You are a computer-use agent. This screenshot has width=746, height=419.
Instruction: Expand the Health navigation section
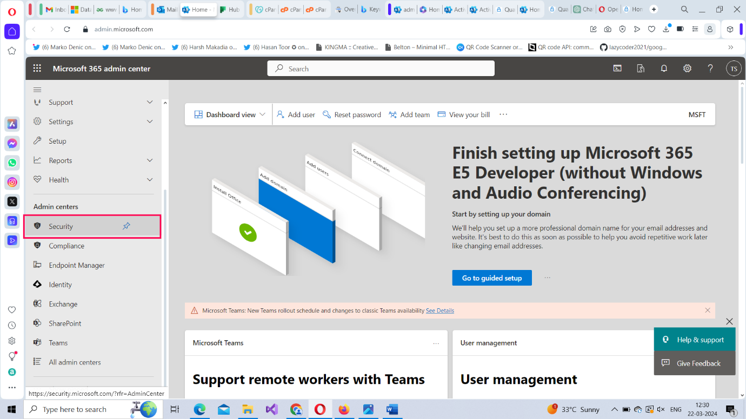coord(150,180)
